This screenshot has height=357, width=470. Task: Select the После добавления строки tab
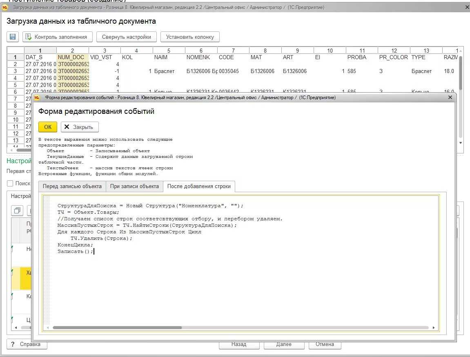pos(199,186)
